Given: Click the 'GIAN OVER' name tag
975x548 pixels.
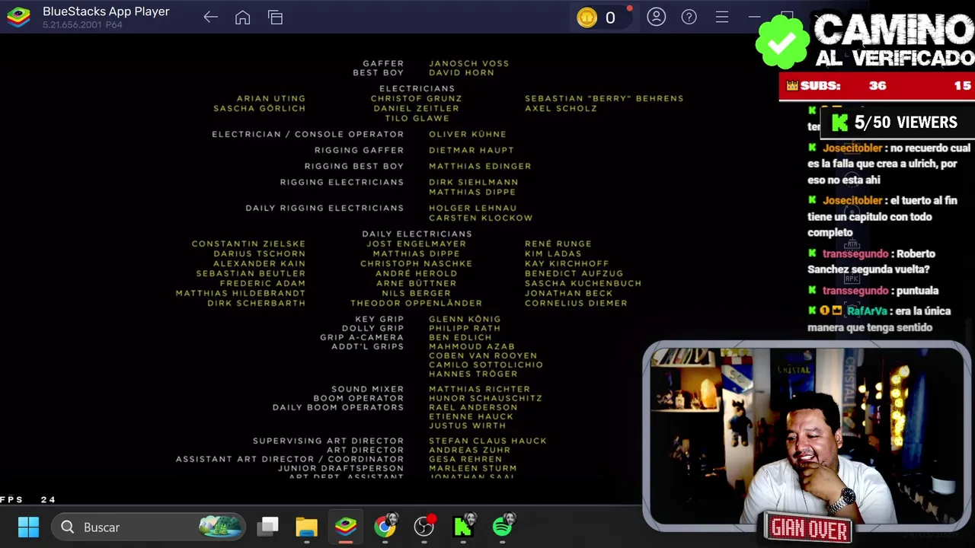Looking at the screenshot, I should click(809, 528).
